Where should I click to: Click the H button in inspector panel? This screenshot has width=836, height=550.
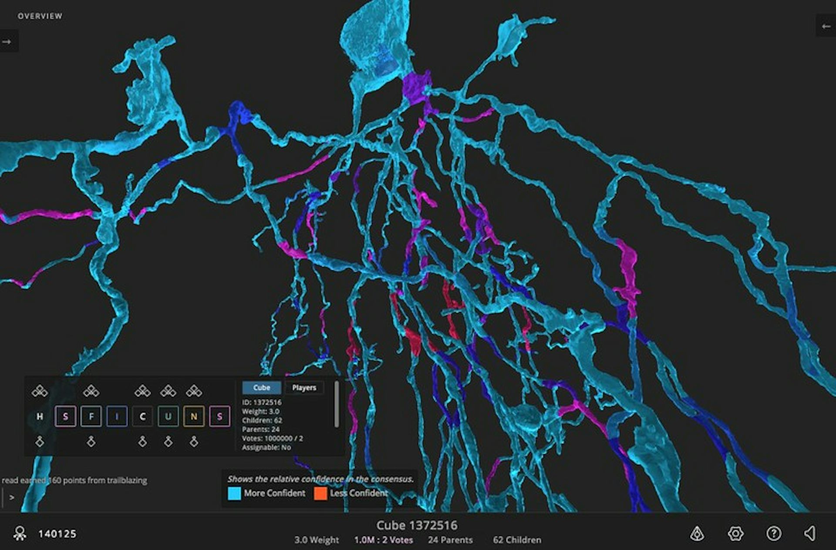tap(40, 416)
